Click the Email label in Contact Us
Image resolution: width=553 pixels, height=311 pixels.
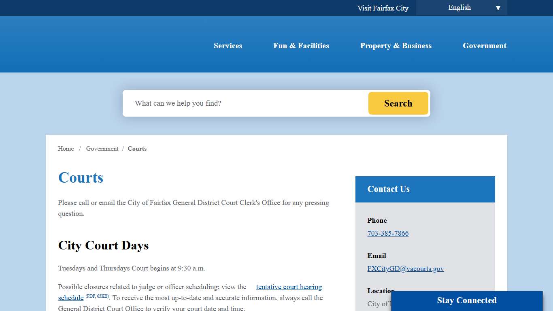click(376, 256)
